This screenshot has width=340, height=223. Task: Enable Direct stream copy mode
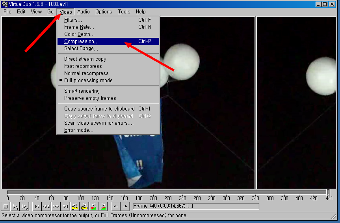coord(108,59)
